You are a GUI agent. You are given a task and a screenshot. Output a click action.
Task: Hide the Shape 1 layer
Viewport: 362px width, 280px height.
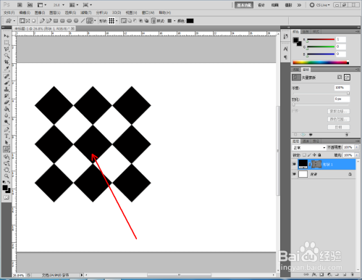[x=294, y=164]
